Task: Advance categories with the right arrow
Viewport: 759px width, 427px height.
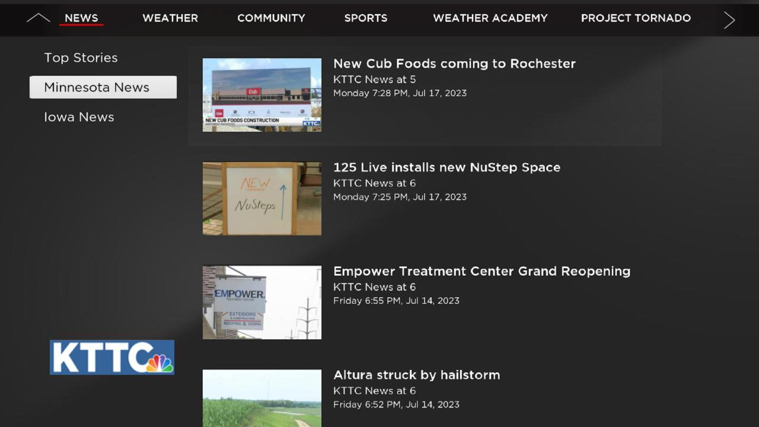Action: (x=729, y=20)
